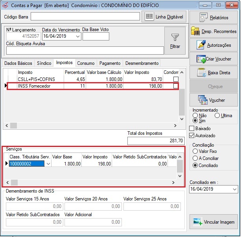
Task: Select Incrementado Não radio button
Action: click(195, 116)
